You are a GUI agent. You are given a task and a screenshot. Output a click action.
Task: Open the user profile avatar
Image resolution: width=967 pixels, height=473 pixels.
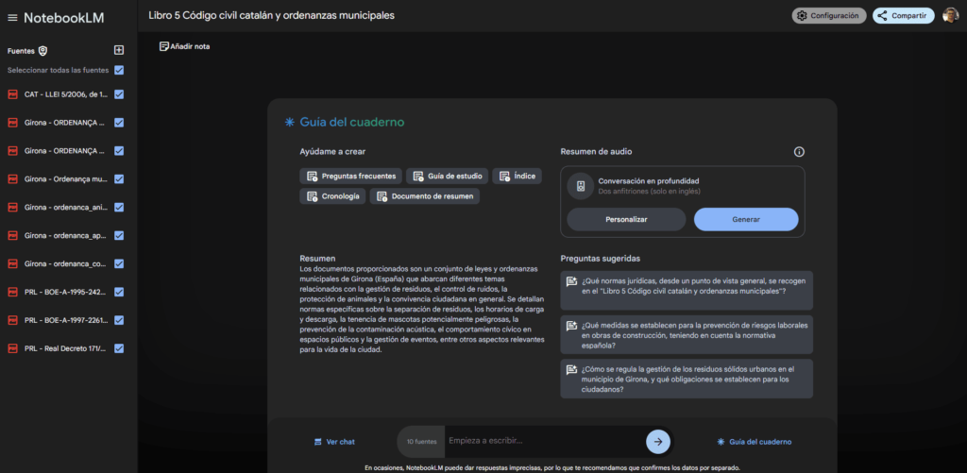[x=950, y=15]
